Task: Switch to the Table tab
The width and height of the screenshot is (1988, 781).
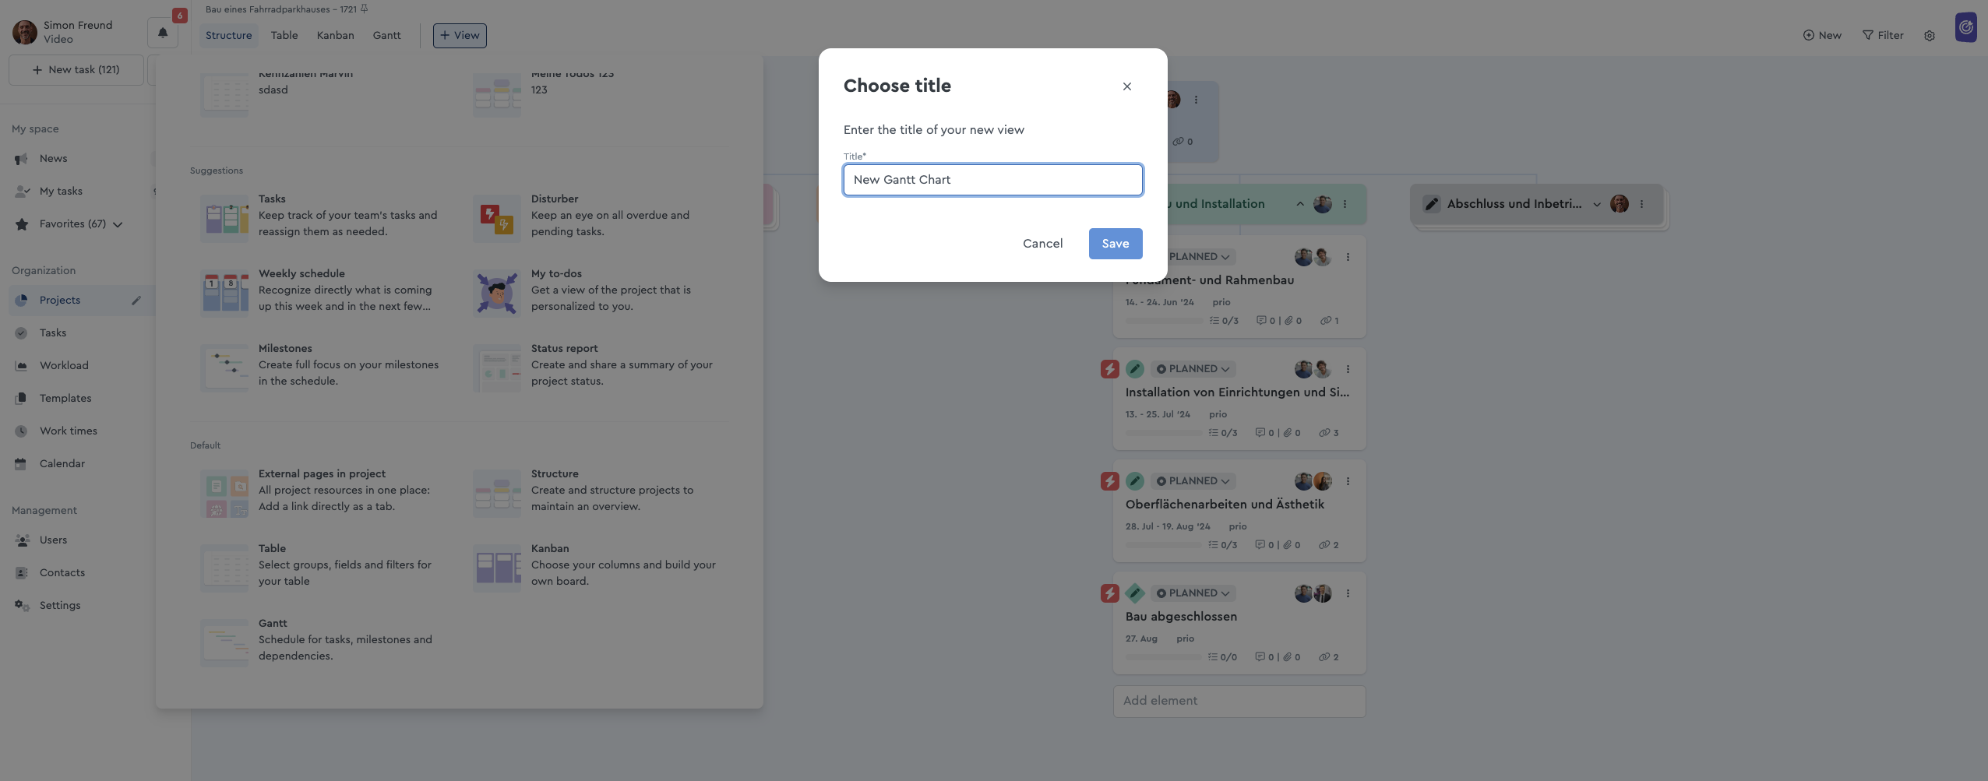Action: (284, 36)
